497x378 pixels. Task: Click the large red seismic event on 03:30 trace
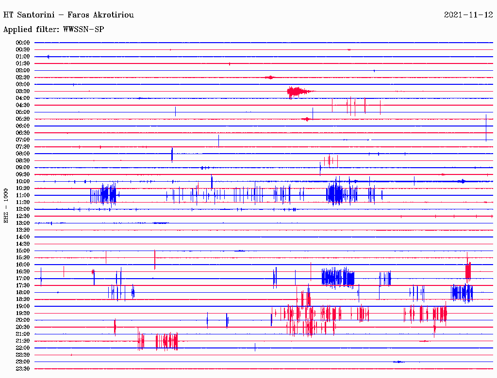[x=296, y=91]
